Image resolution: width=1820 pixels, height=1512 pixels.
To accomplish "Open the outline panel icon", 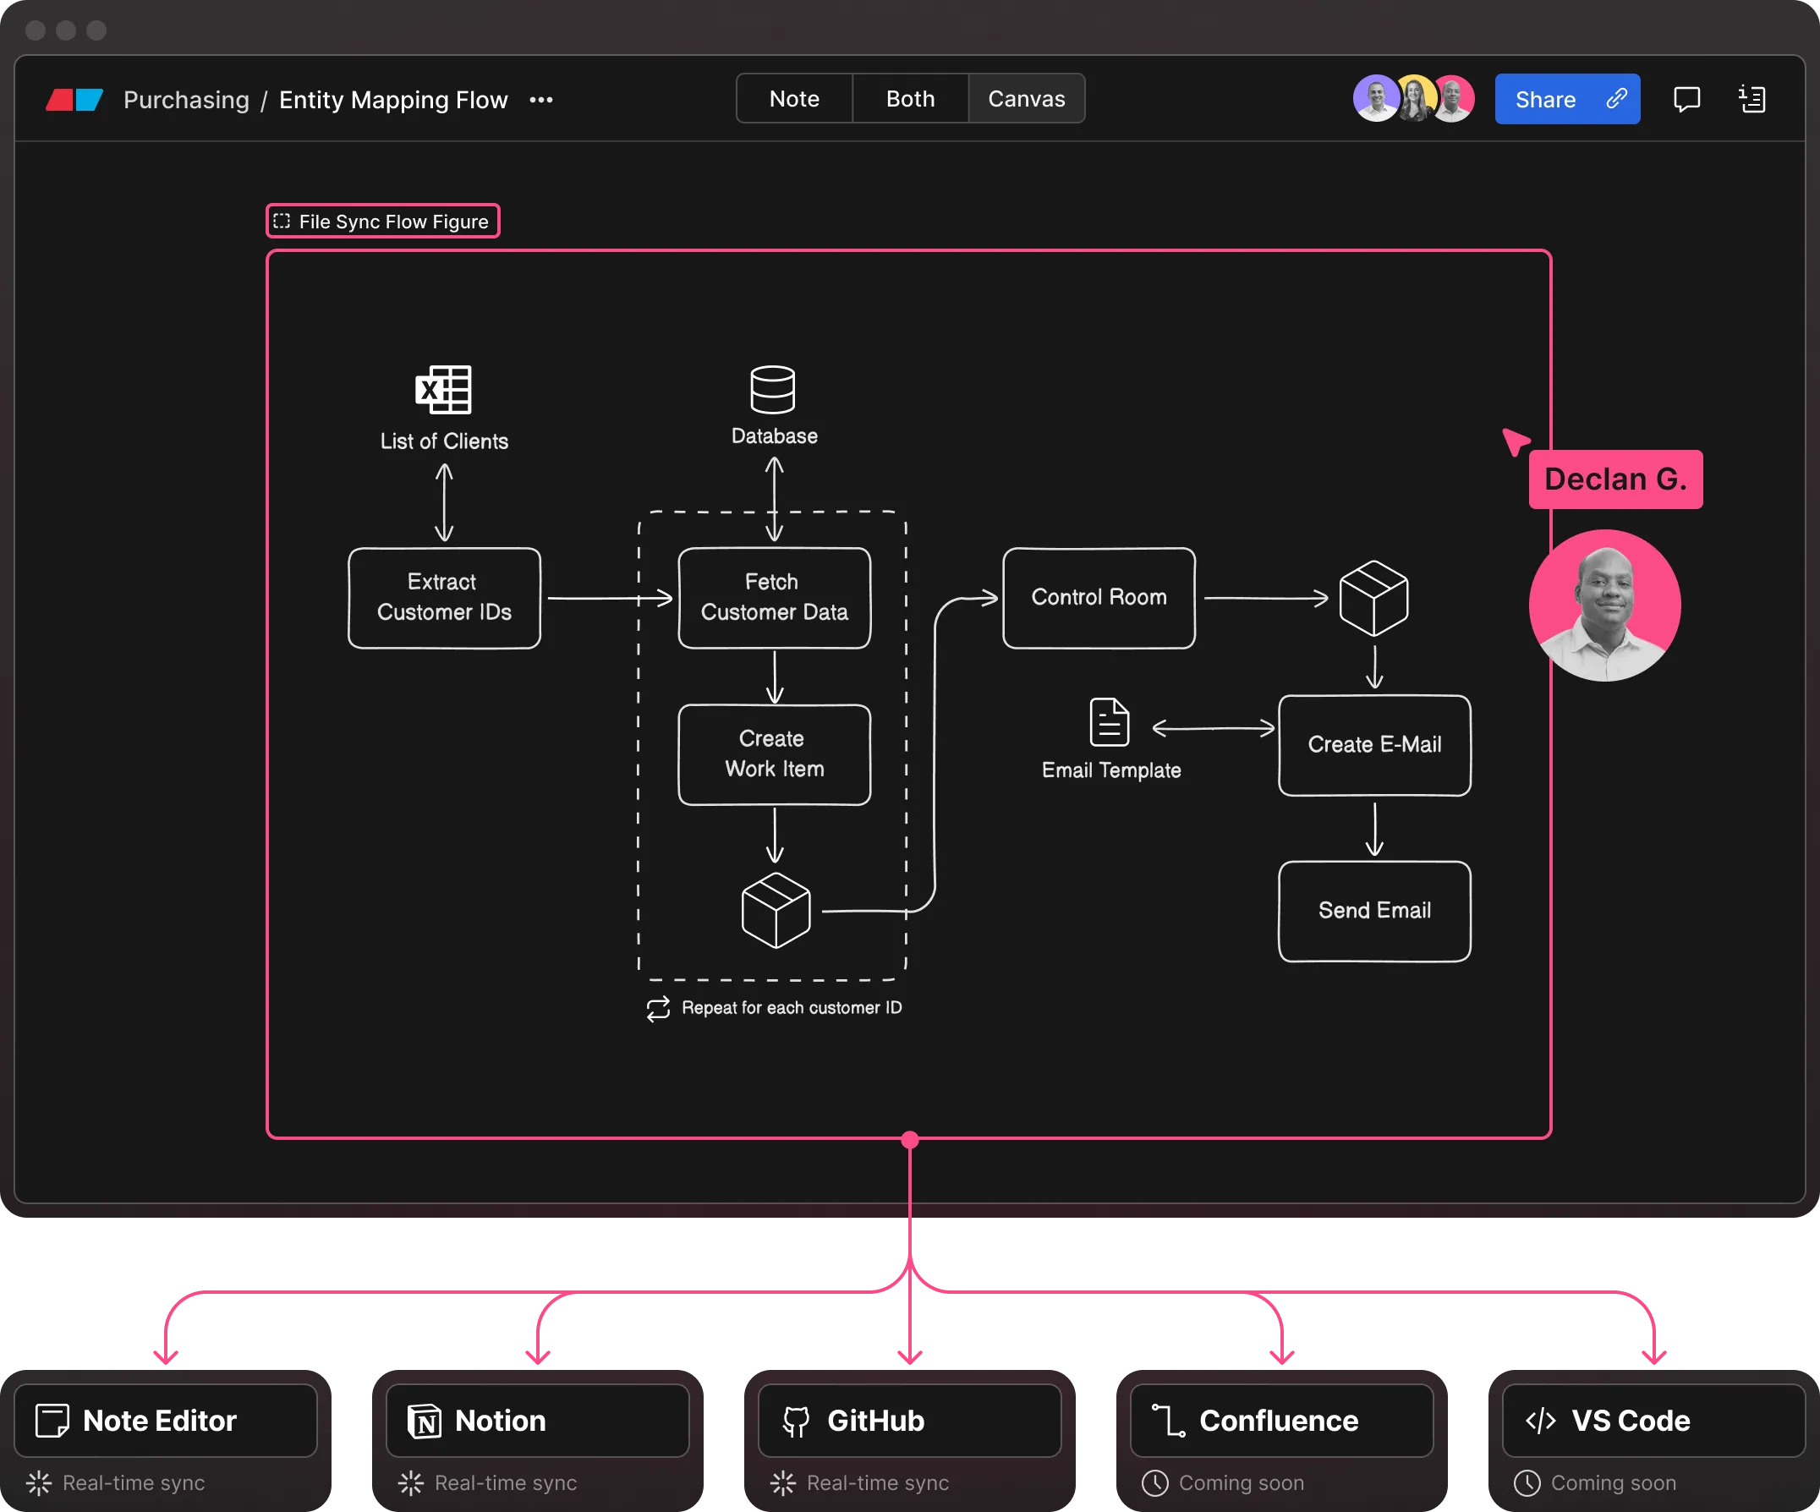I will click(x=1751, y=99).
